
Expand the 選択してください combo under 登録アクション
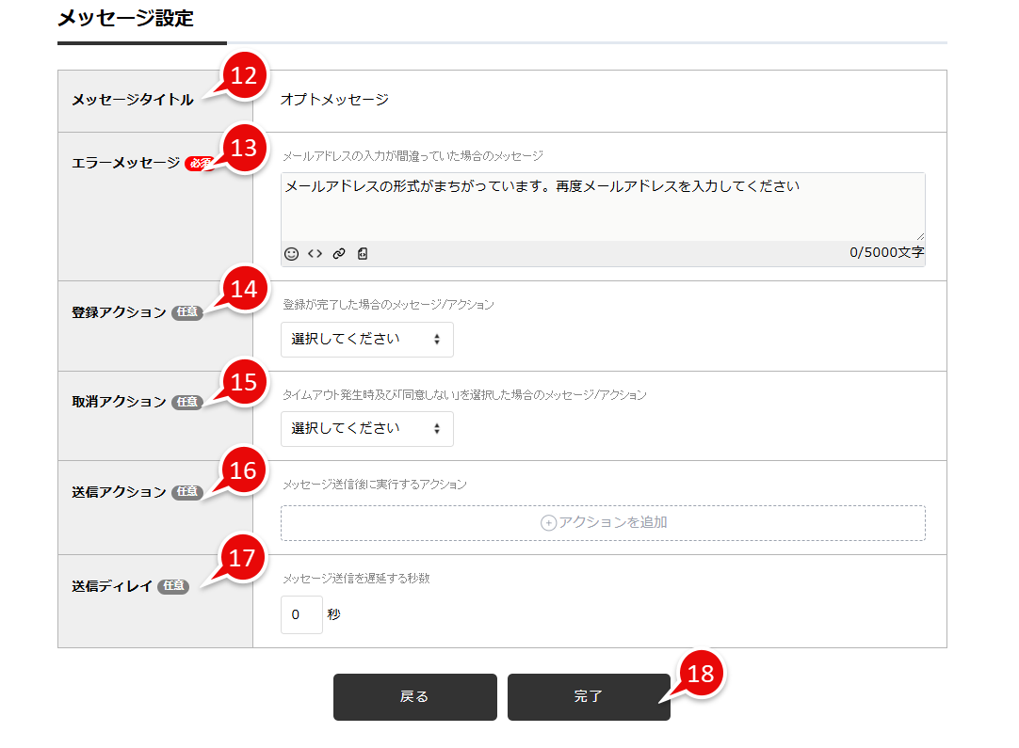[x=366, y=340]
